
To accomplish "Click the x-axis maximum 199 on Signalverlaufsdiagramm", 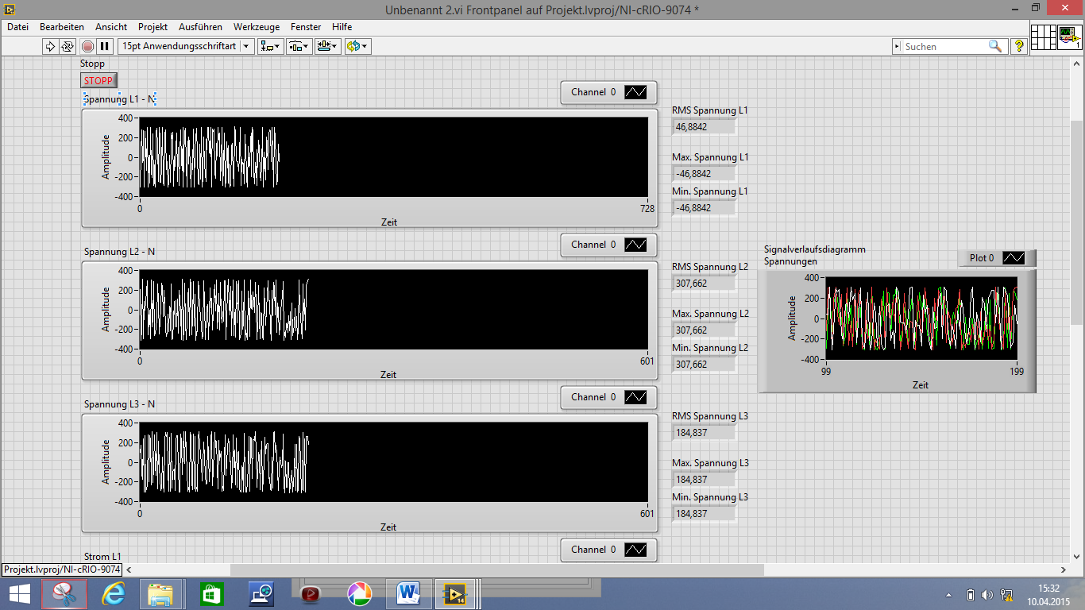I will tap(1017, 371).
